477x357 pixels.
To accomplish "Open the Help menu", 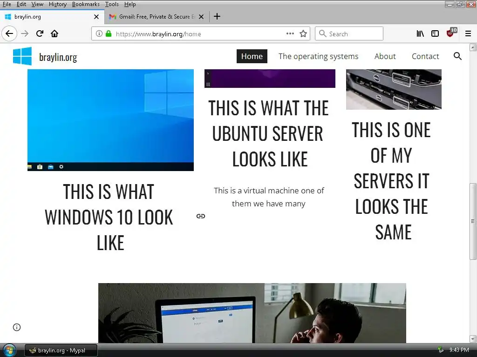I will (x=130, y=4).
